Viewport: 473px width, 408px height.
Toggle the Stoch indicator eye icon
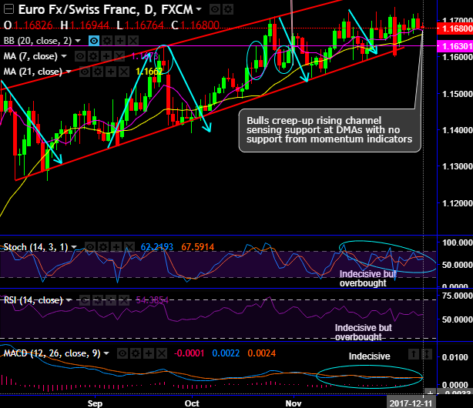pos(90,247)
